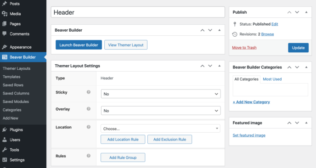Click the Tools wrench icon
The width and height of the screenshot is (316, 168).
[5, 150]
